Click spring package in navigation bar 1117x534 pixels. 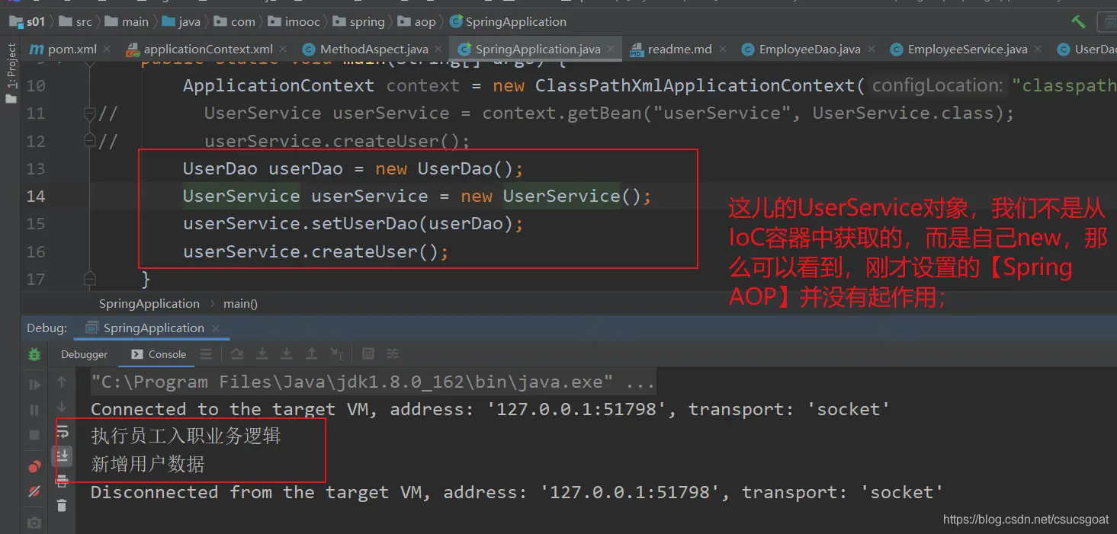pyautogui.click(x=359, y=21)
